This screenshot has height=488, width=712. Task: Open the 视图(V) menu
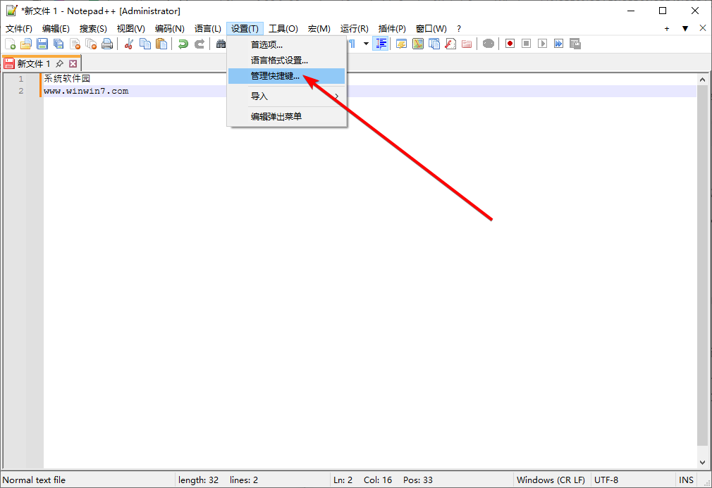[x=131, y=29]
